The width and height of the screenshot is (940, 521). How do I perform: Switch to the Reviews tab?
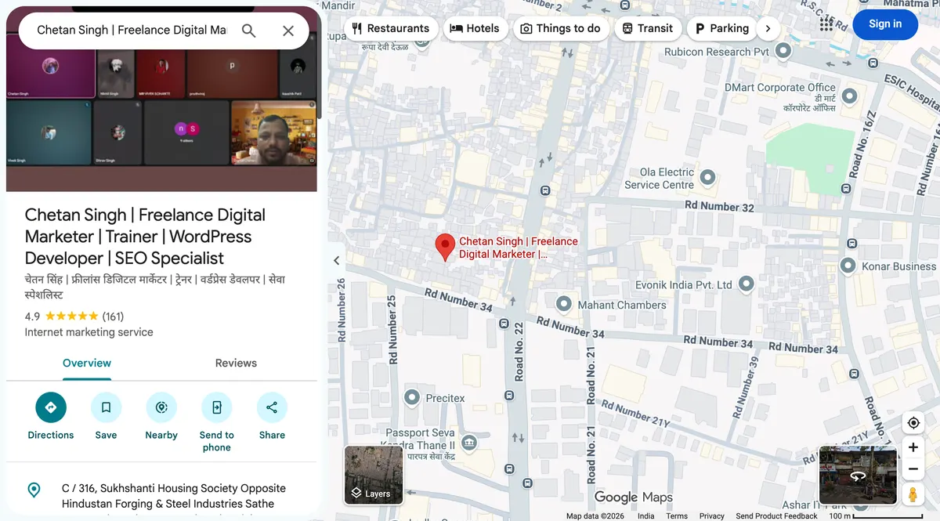click(236, 364)
